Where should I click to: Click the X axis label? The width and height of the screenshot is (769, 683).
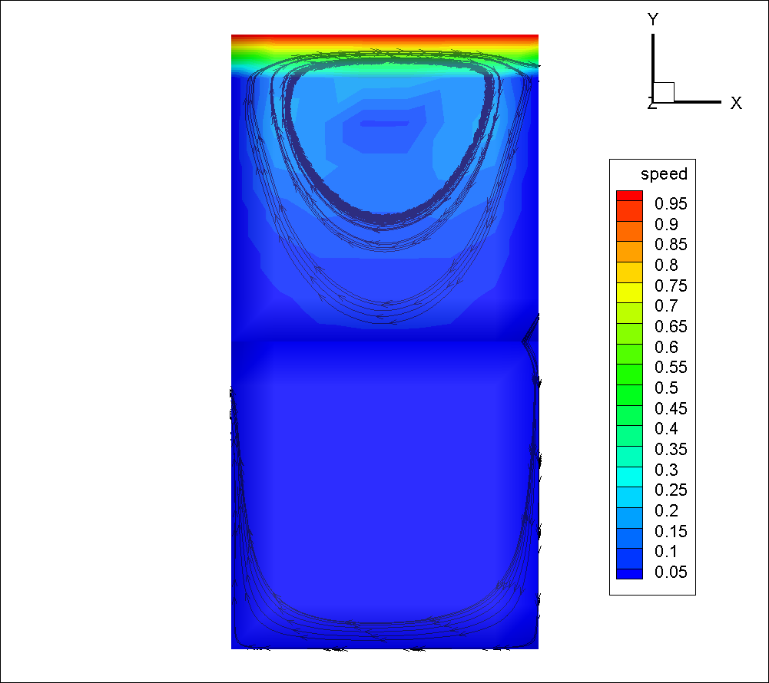(736, 103)
